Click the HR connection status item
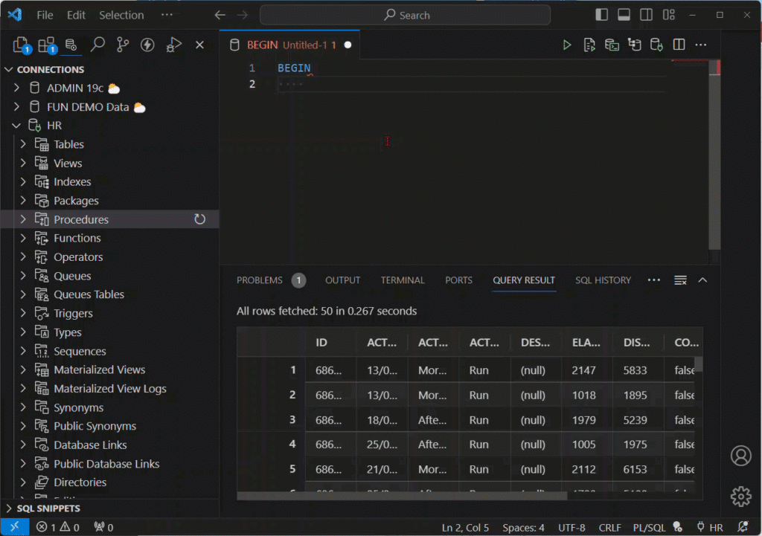762x536 pixels. (710, 527)
